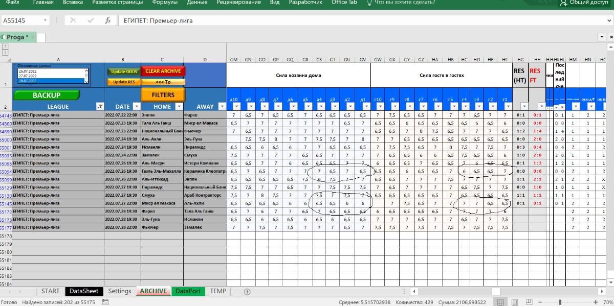
Task: Click the Update RES button
Action: click(124, 82)
